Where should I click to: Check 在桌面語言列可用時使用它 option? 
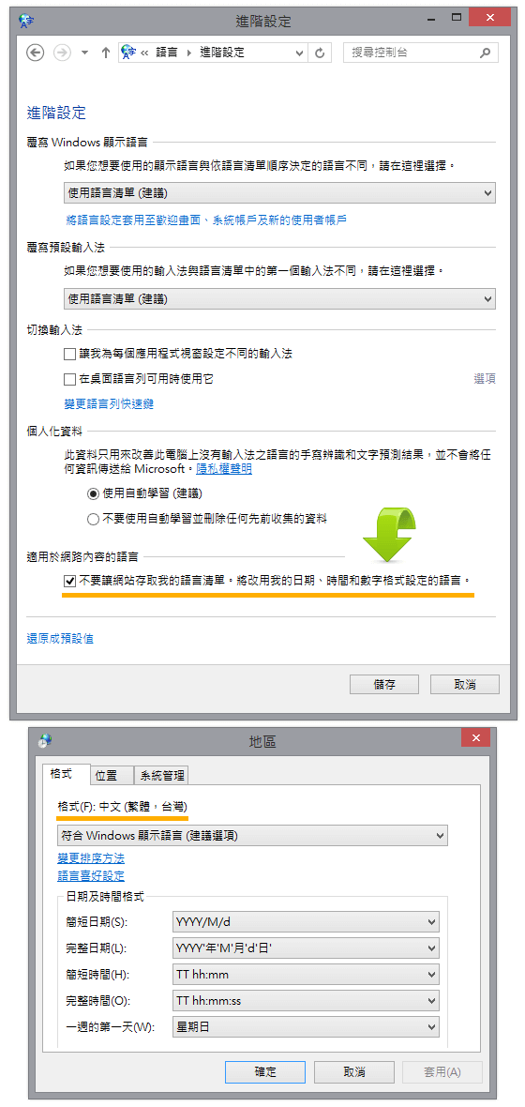click(69, 379)
